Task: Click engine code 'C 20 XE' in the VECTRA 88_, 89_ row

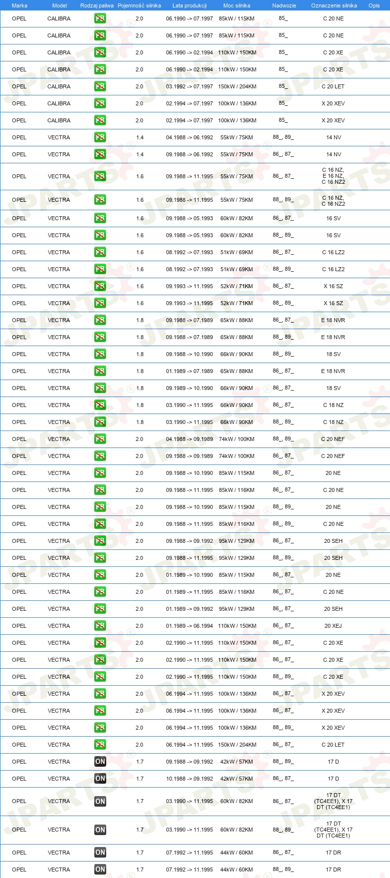Action: pos(333,677)
